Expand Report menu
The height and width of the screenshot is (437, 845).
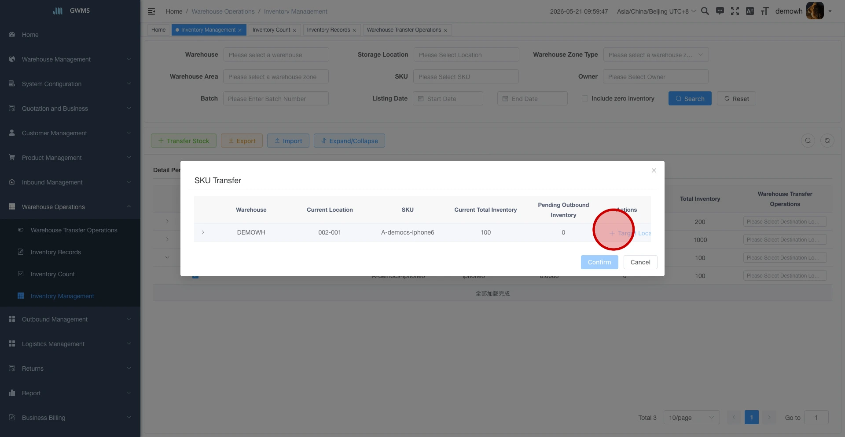click(70, 393)
